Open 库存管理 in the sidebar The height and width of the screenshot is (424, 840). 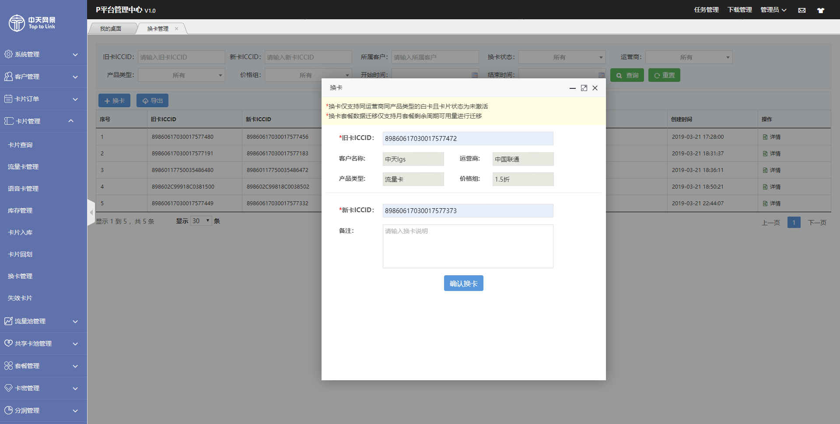point(20,210)
